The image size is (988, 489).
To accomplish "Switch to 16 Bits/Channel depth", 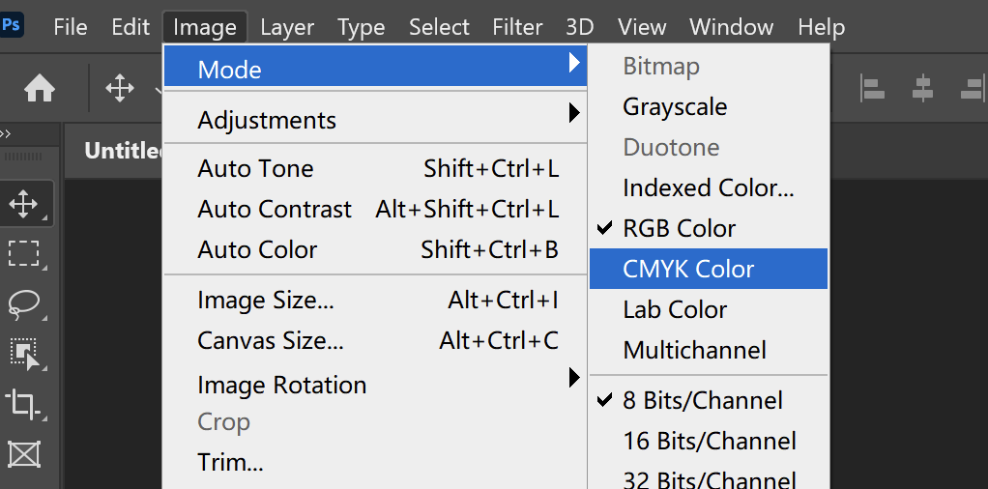I will pyautogui.click(x=709, y=442).
